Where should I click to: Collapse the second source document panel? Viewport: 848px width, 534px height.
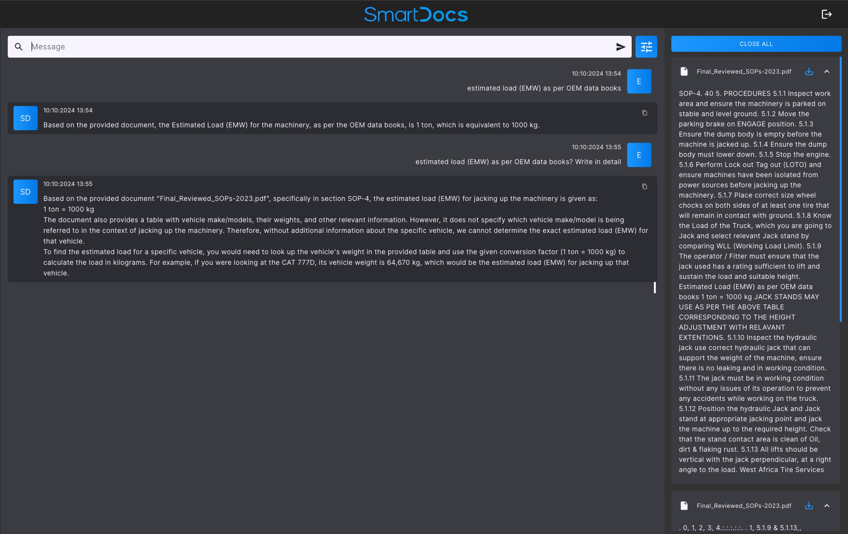coord(827,506)
